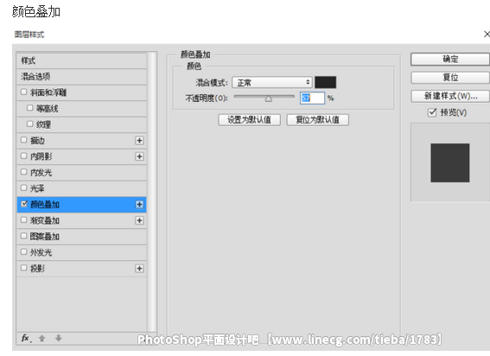The height and width of the screenshot is (356, 490).
Task: Click the 复位 button
Action: coord(450,78)
